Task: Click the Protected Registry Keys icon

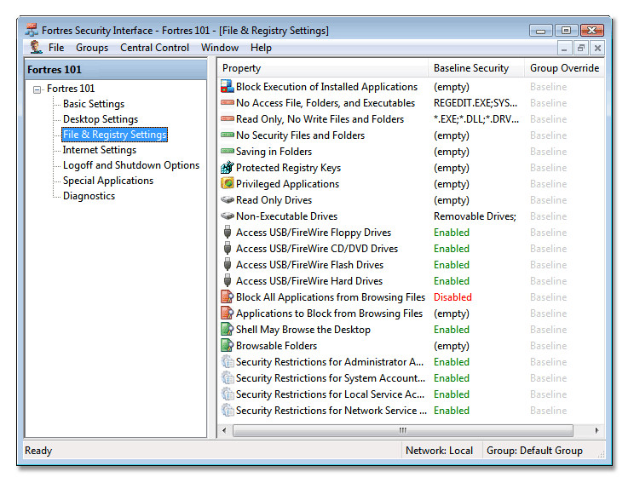Action: pyautogui.click(x=228, y=167)
